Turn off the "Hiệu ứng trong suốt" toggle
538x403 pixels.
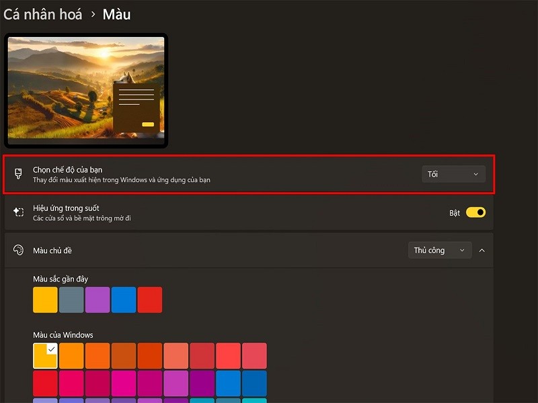coord(475,212)
